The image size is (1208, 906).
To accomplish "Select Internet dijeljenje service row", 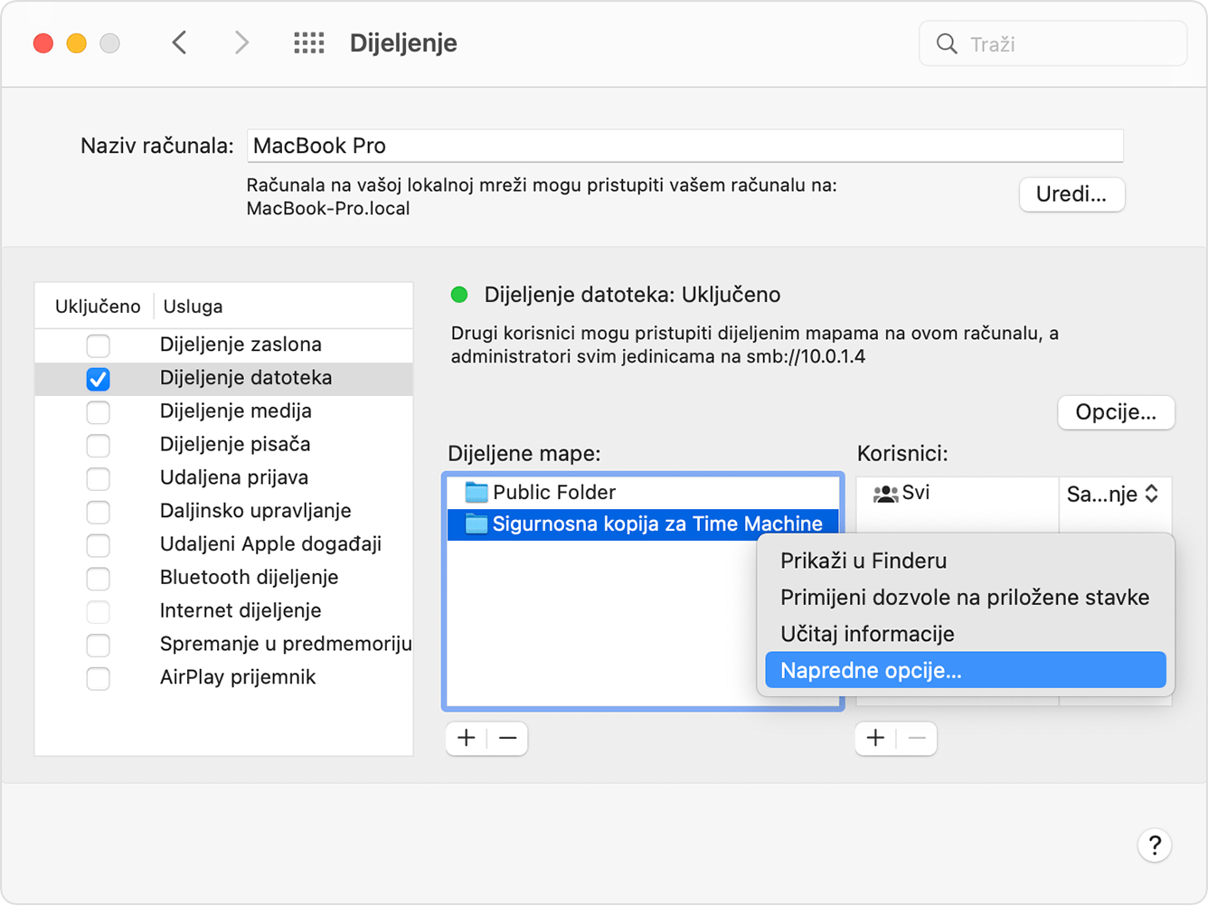I will 223,611.
